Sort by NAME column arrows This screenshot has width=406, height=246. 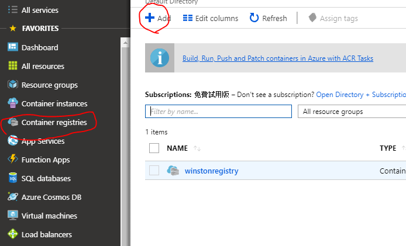(197, 148)
